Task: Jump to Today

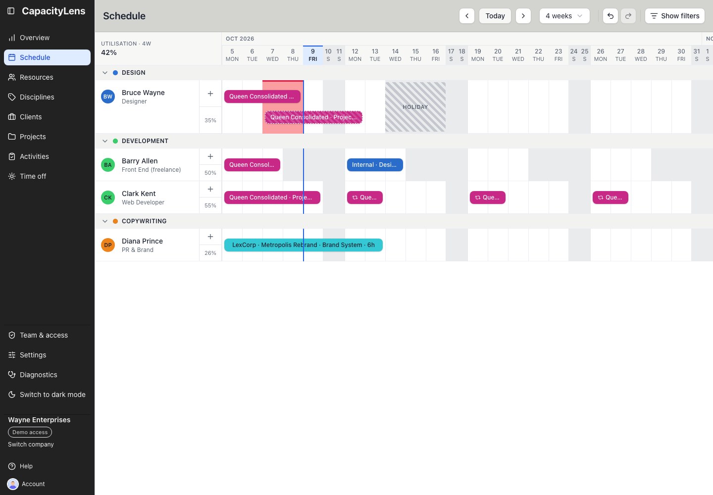Action: [x=495, y=16]
